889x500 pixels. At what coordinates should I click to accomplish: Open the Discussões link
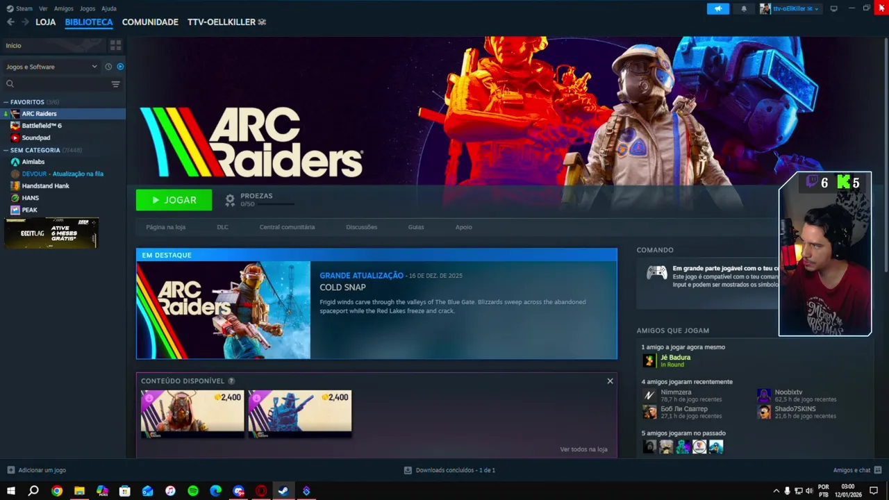(361, 227)
